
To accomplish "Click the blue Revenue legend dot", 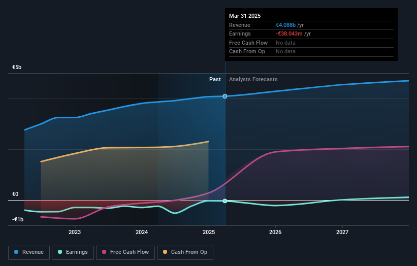I will tap(16, 252).
